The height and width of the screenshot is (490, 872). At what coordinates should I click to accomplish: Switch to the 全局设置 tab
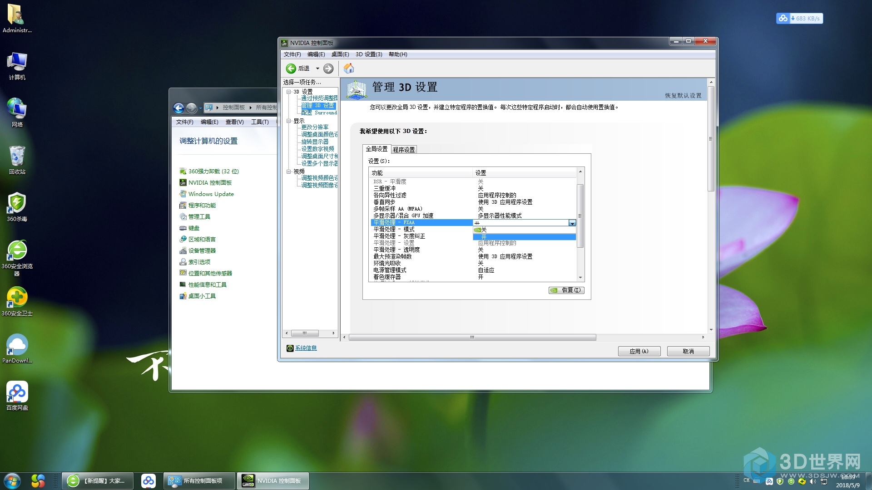pyautogui.click(x=377, y=149)
